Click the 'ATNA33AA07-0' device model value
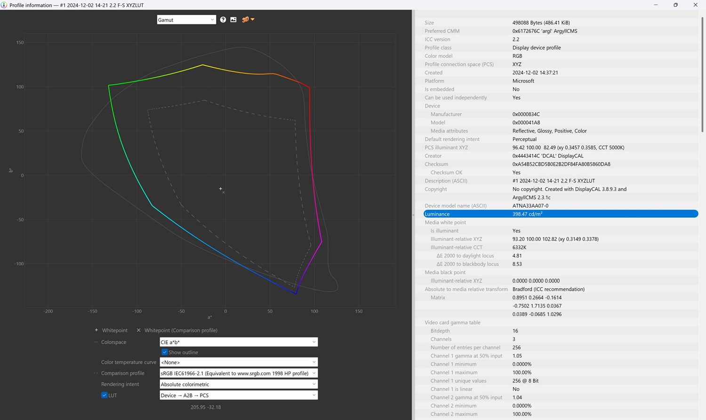 [530, 206]
